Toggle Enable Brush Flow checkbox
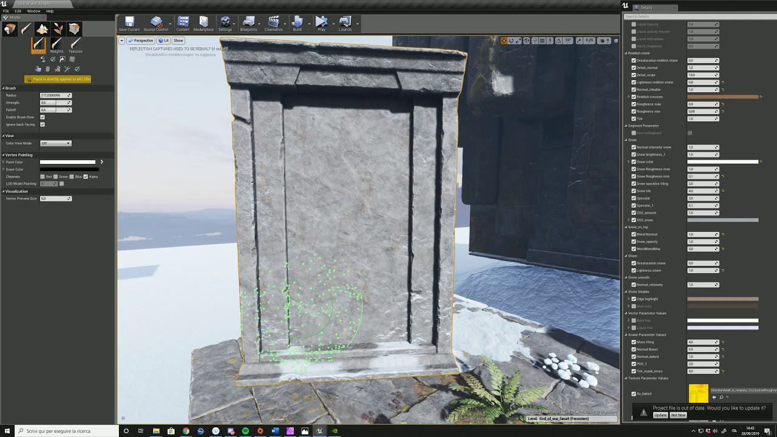Screen dimensions: 777x437 (42, 117)
